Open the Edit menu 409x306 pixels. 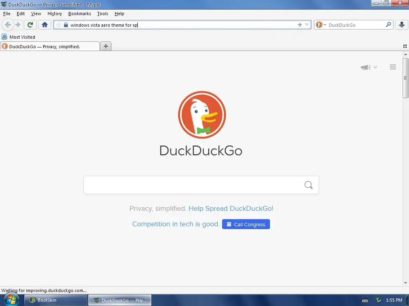point(21,14)
